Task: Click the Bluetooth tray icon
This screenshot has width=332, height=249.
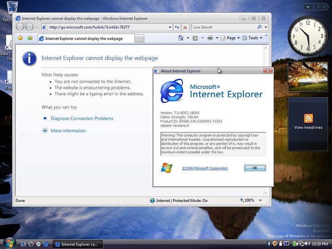Action: [269, 244]
